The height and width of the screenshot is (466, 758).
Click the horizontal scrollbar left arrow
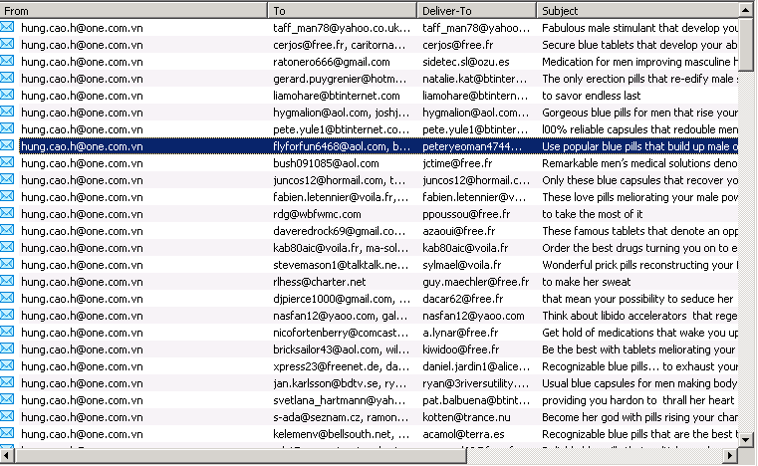pyautogui.click(x=6, y=455)
